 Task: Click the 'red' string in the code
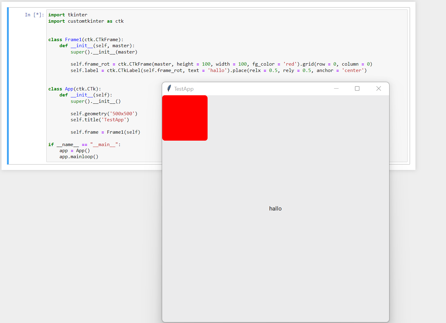[290, 64]
